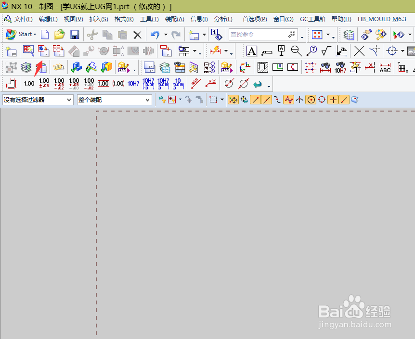Click the Surface Finish Symbol icon
Screen dimensions: 415x339
(326, 51)
